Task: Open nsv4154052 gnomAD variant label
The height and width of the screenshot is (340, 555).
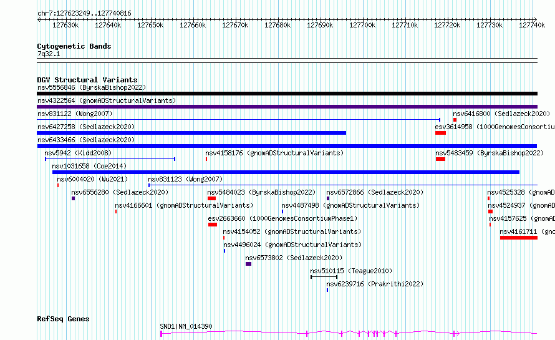Action: point(292,231)
